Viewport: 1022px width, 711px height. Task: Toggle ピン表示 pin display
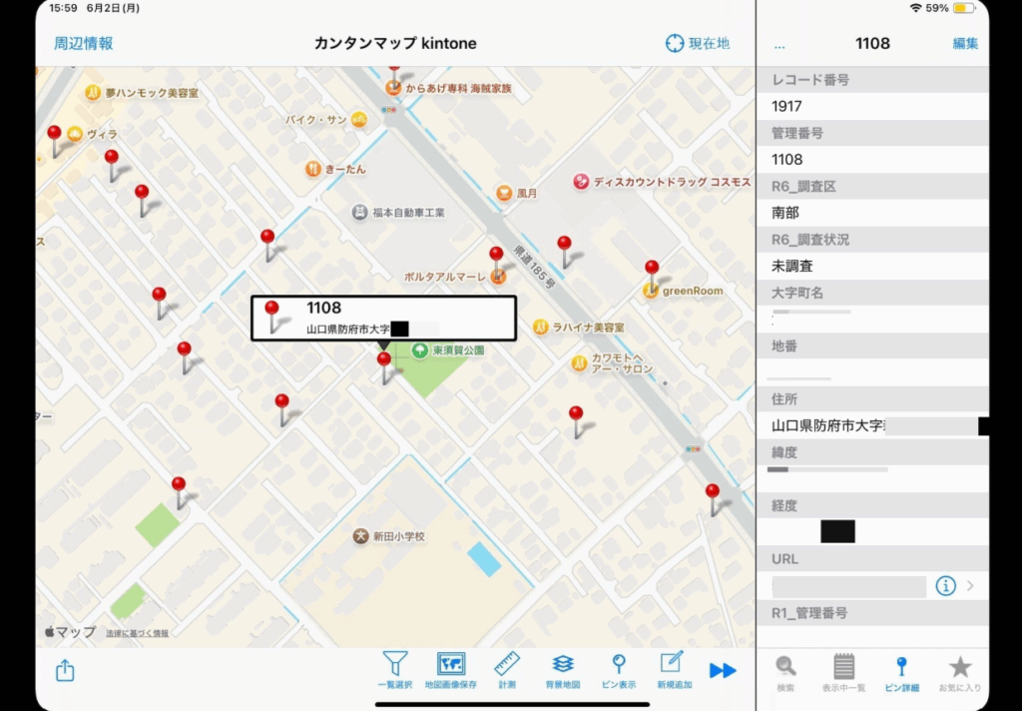coord(619,670)
